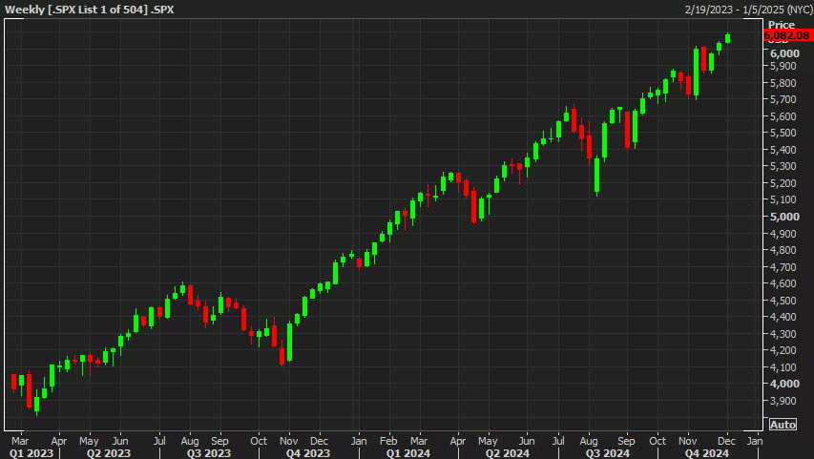Click the 2/19/2023 - 1/5/2025 date range
This screenshot has height=459, width=814.
748,10
